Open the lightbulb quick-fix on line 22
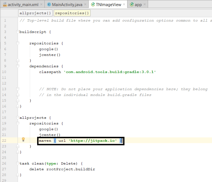This screenshot has height=182, width=212. coord(23,139)
